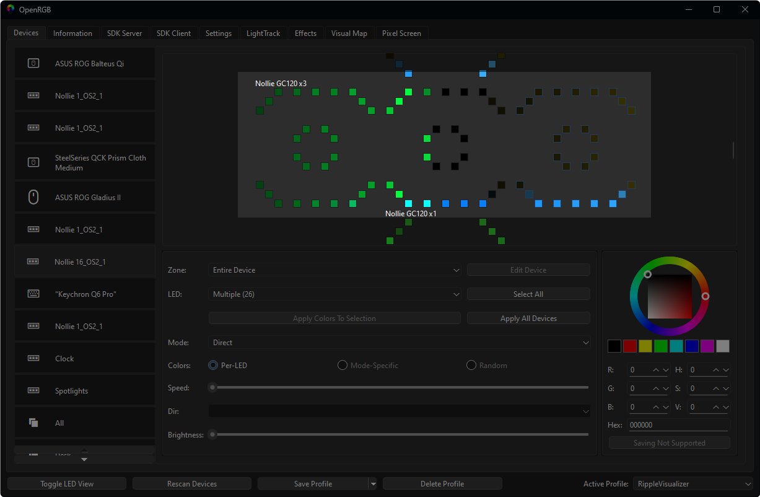This screenshot has height=497, width=760.
Task: Open the Save Profile dropdown arrow
Action: click(x=373, y=484)
